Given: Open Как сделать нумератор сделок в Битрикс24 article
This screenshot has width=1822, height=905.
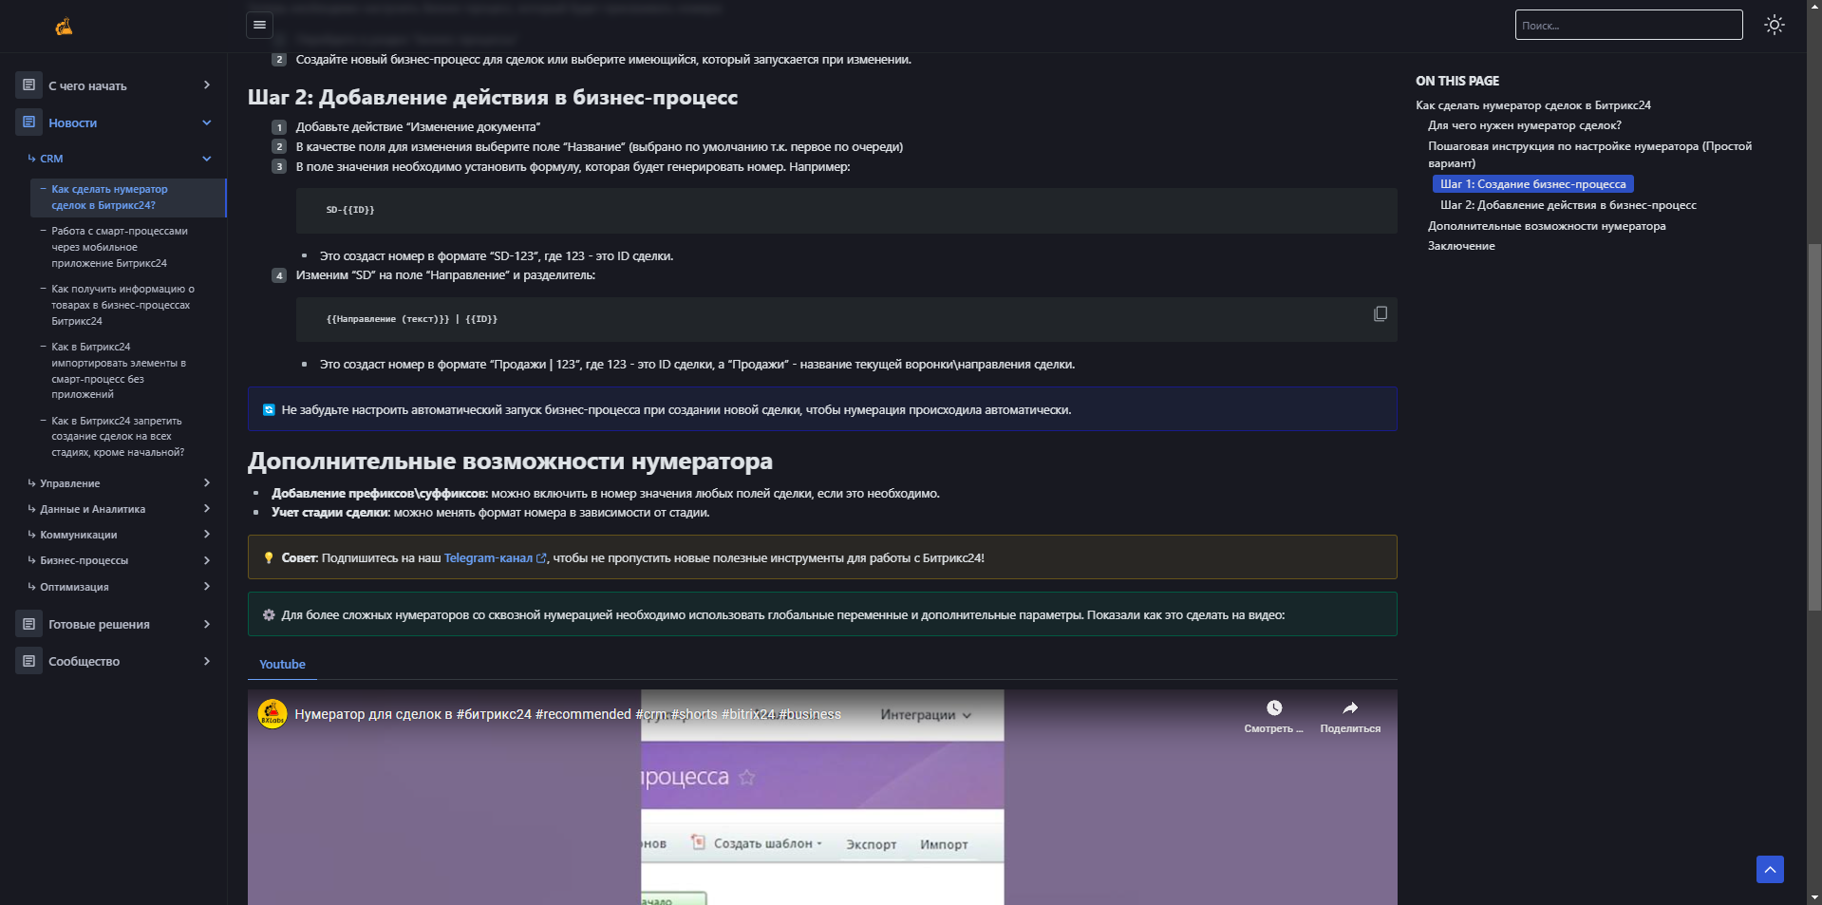Looking at the screenshot, I should 128,198.
